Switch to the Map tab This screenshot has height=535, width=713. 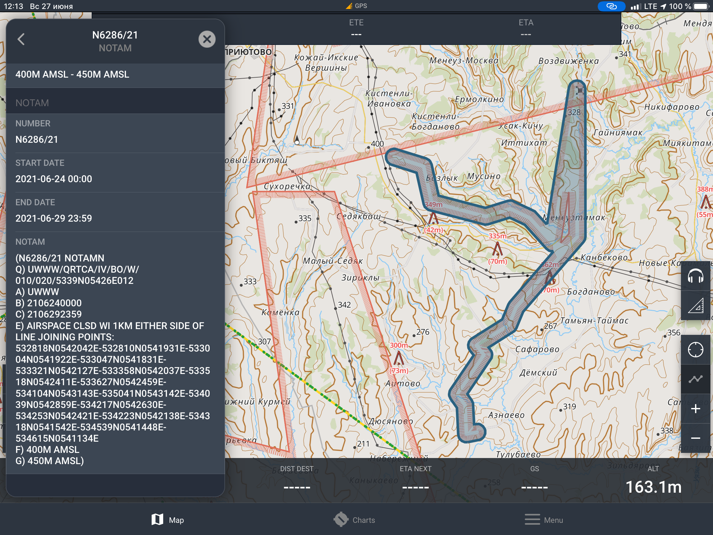coord(168,520)
